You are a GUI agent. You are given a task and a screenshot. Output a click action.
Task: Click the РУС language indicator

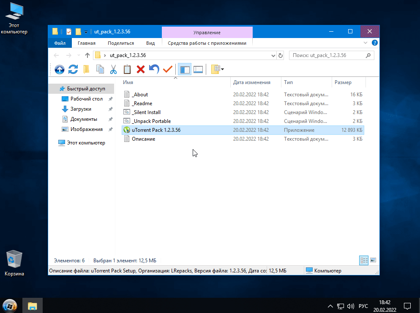click(x=363, y=306)
